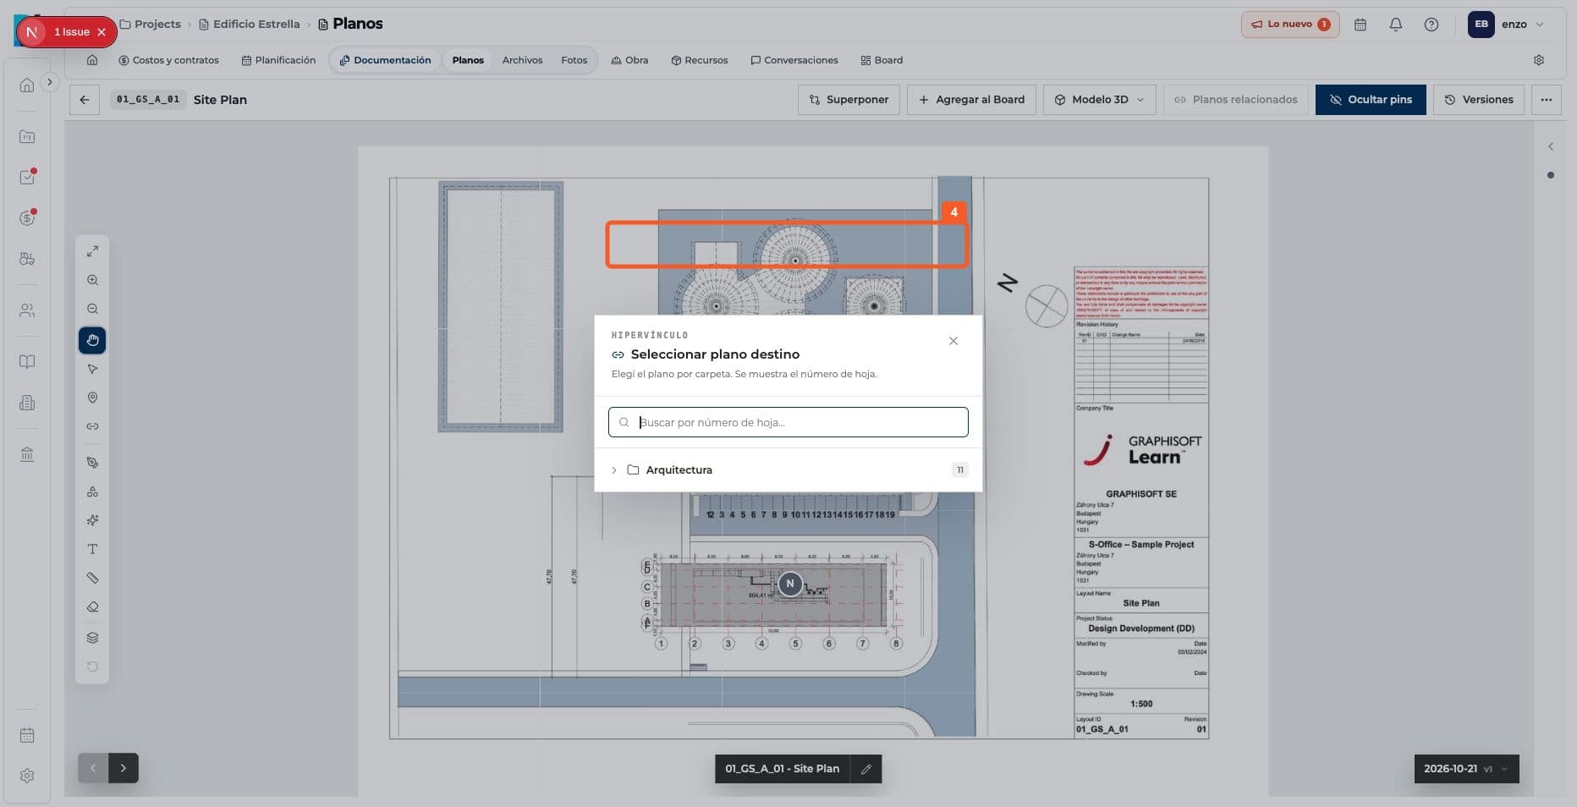Pick the eraser tool

point(92,607)
